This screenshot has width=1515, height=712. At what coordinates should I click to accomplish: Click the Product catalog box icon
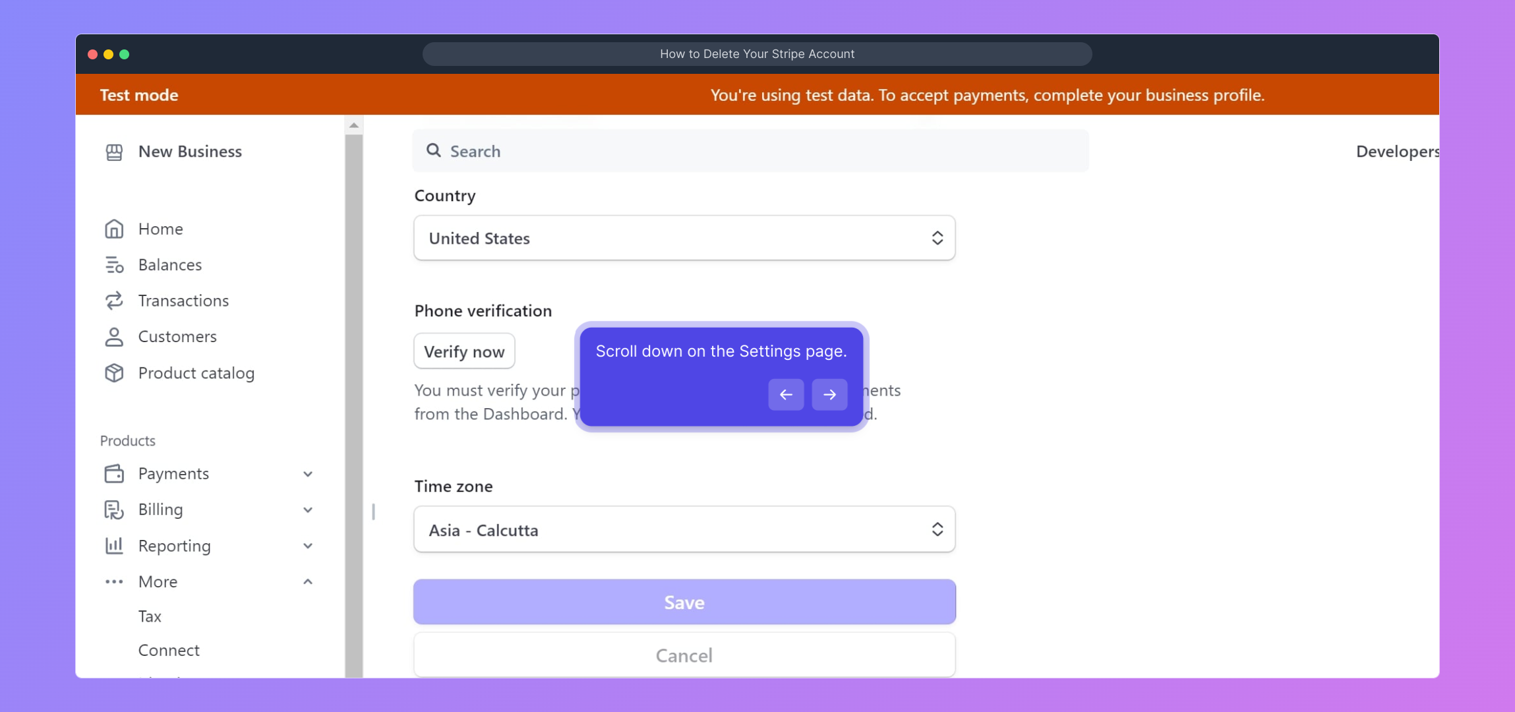(114, 373)
